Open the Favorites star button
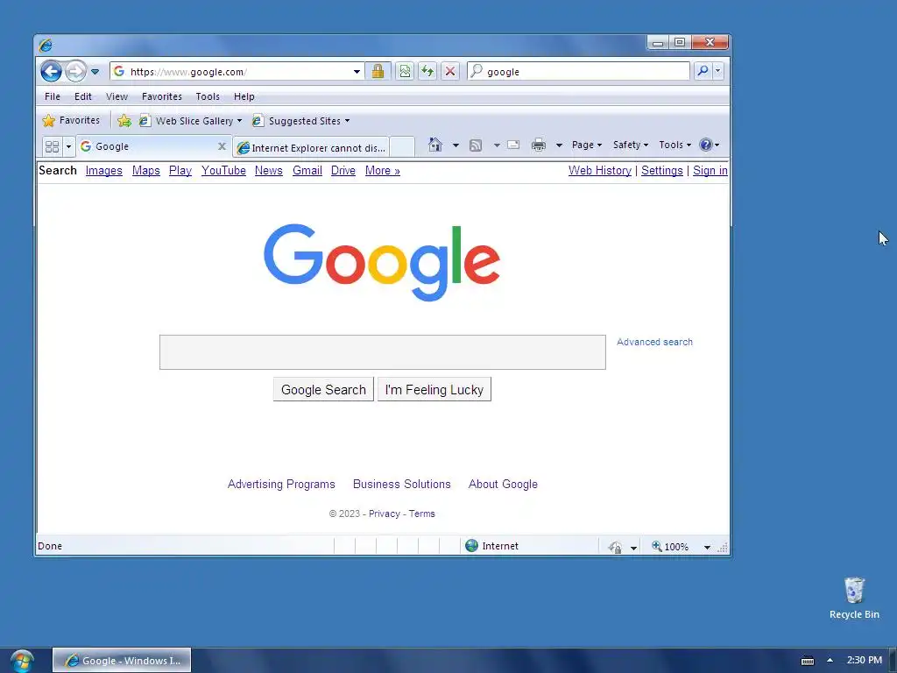This screenshot has height=673, width=897. coord(72,120)
